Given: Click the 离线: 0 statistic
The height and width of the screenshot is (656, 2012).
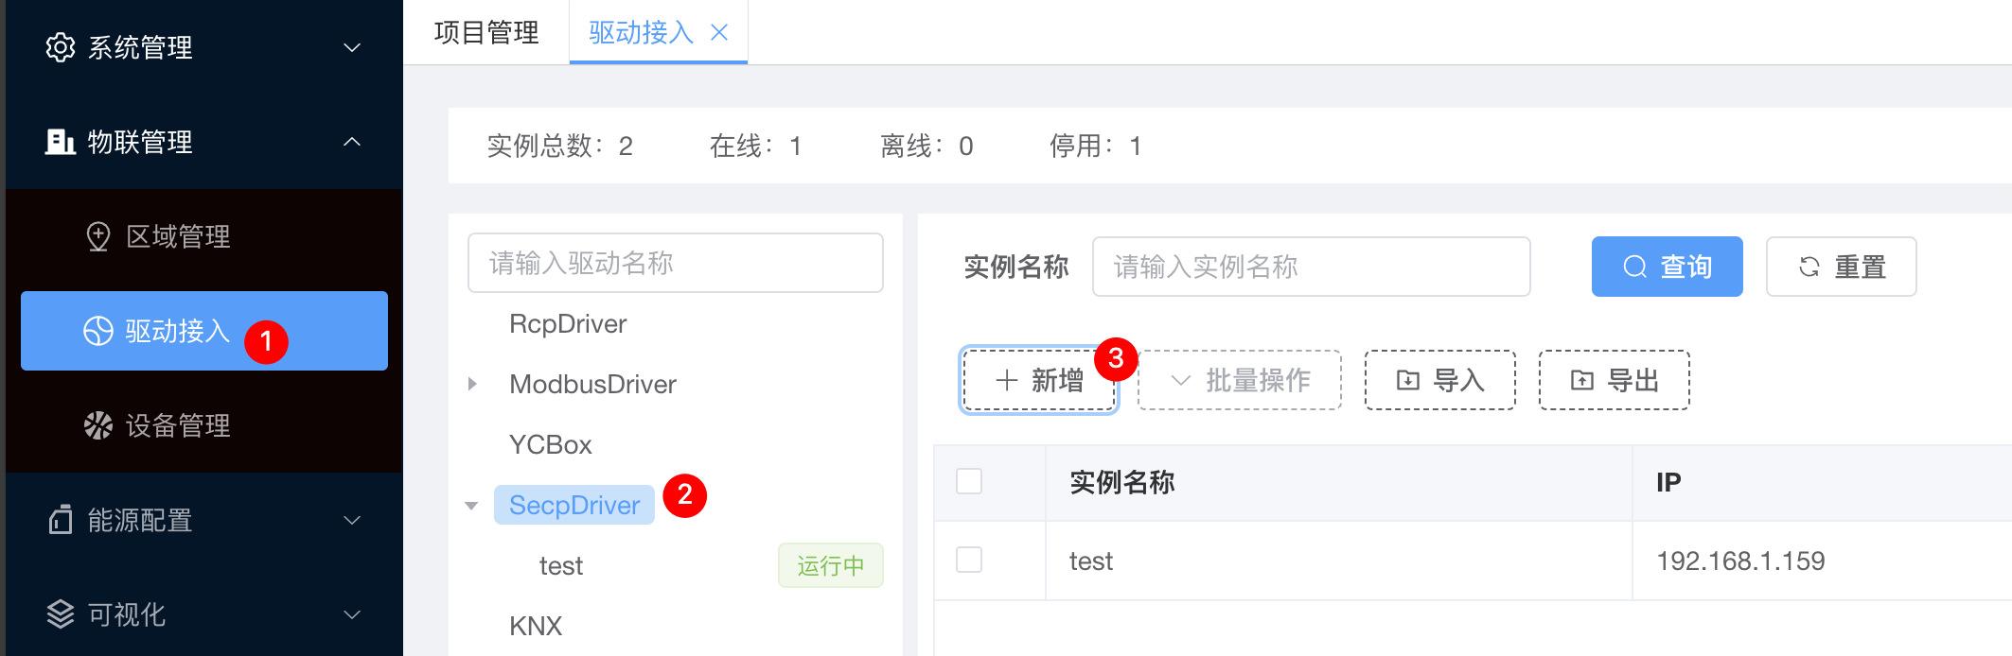Looking at the screenshot, I should (x=927, y=146).
